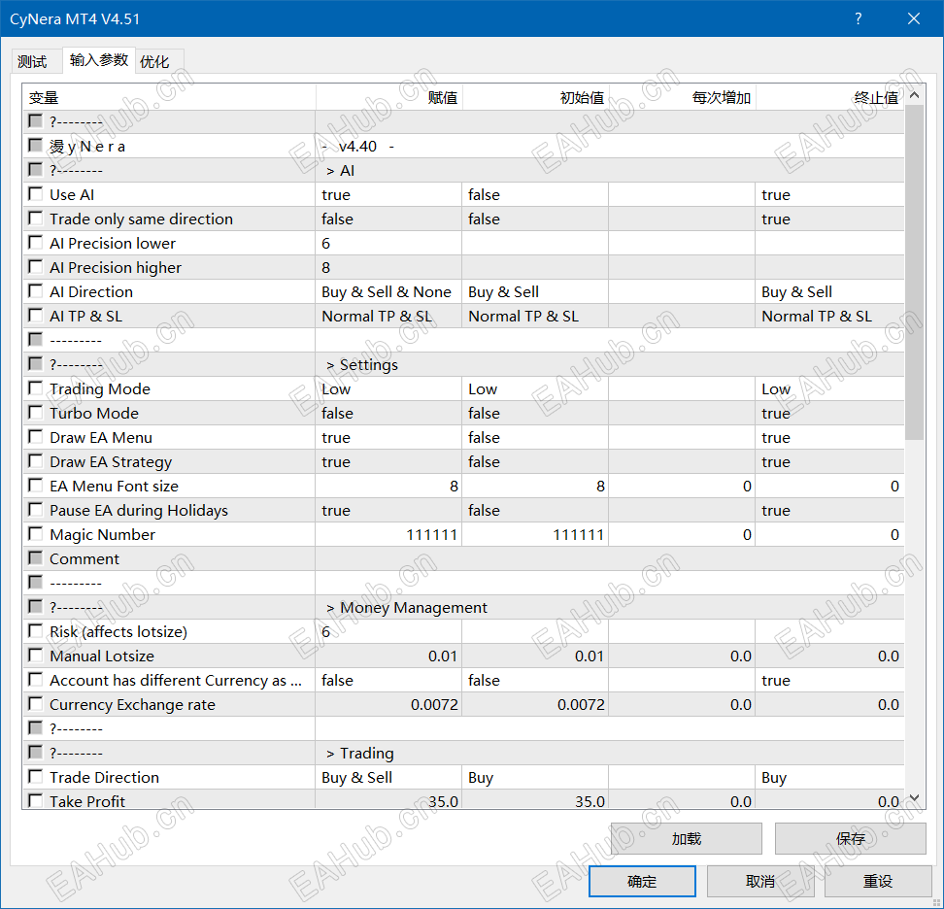Click the 终止值 column header

point(829,97)
